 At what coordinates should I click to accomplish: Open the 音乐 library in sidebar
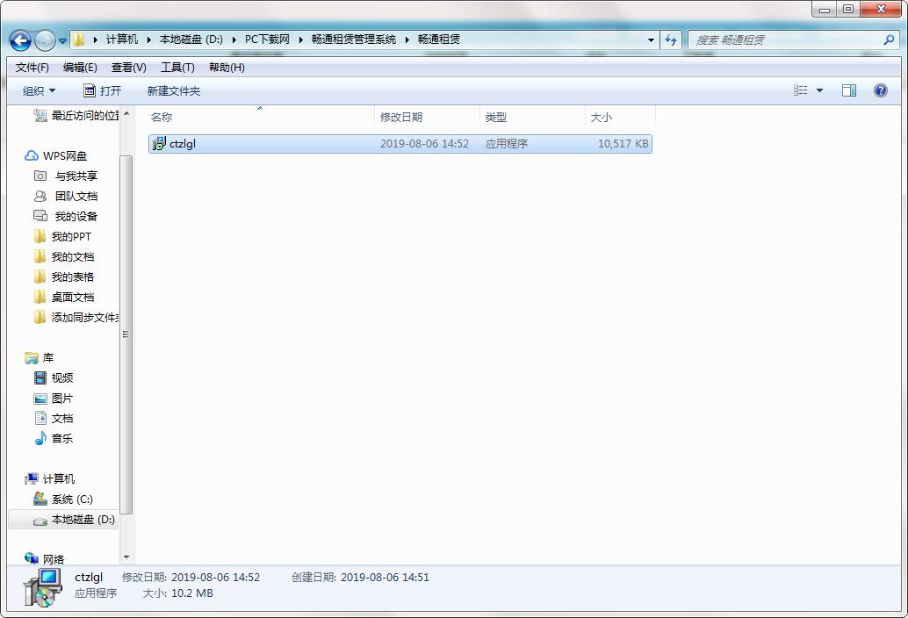coord(60,438)
